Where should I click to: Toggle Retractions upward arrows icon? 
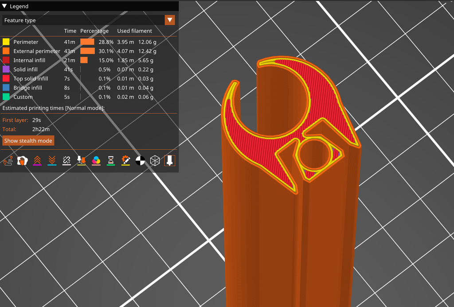[x=37, y=161]
